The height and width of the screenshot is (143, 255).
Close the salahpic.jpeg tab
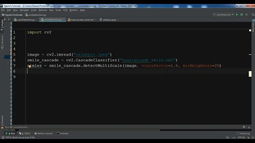coord(118,20)
